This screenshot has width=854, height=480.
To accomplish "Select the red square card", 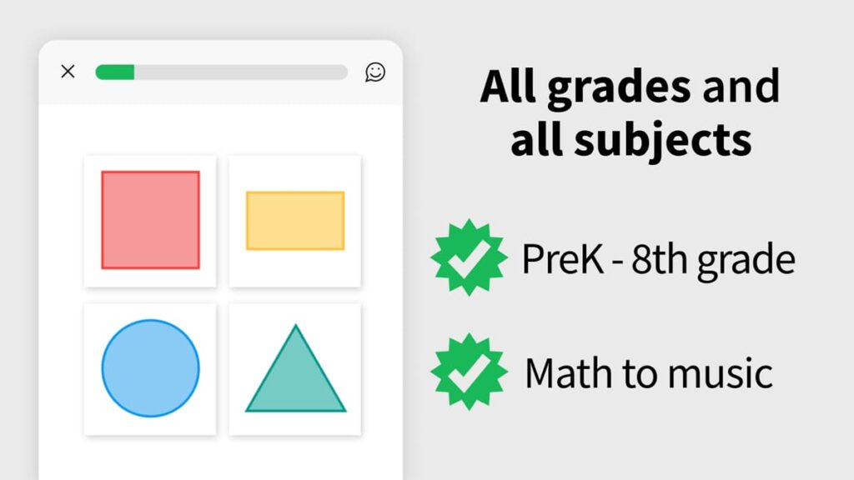I will [150, 221].
